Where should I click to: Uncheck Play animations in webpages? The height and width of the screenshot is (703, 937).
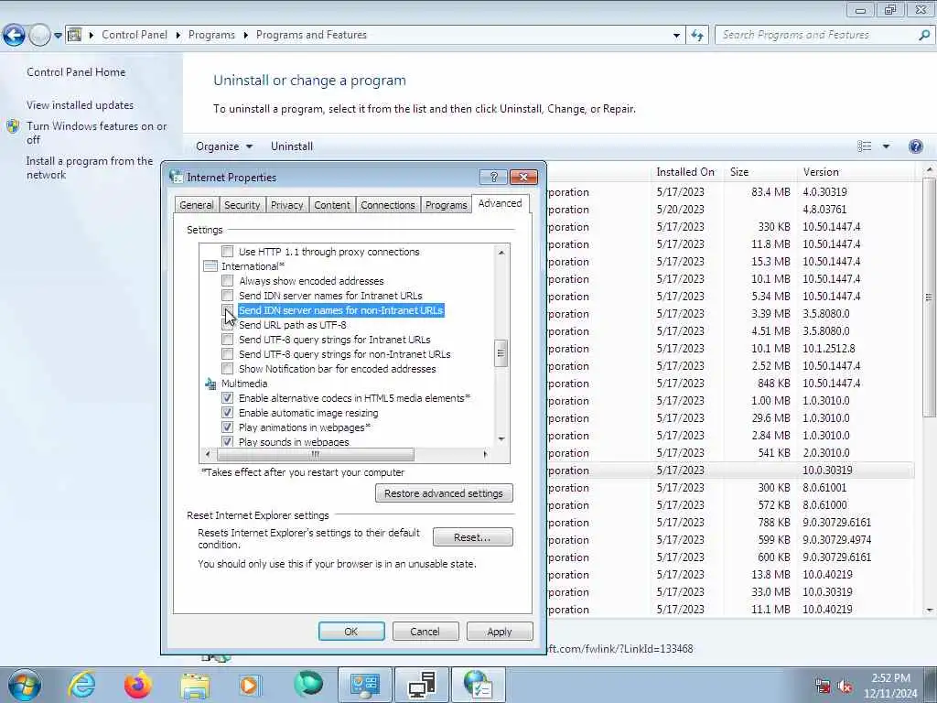click(x=228, y=427)
